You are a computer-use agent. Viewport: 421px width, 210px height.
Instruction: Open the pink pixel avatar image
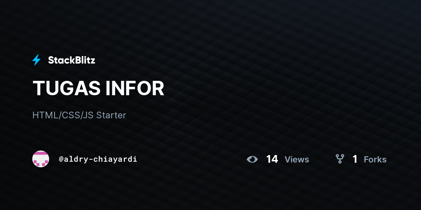[x=41, y=159]
